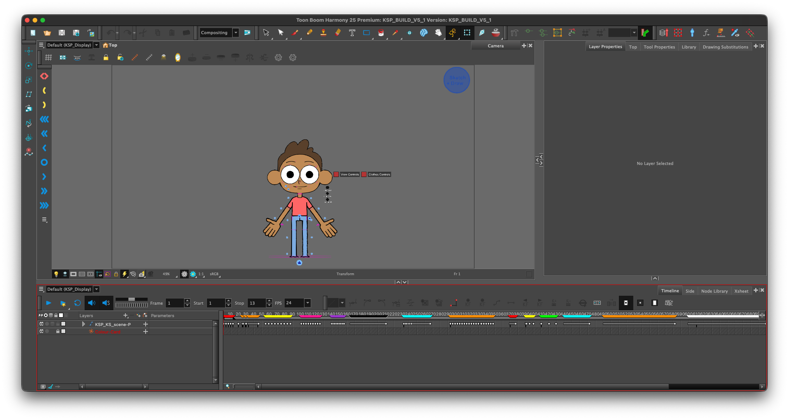Click the red diamond keyframe icon
This screenshot has height=420, width=789.
44,76
